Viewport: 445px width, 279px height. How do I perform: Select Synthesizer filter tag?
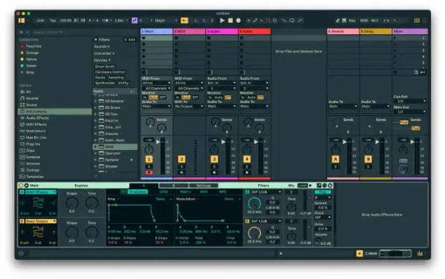(x=105, y=83)
